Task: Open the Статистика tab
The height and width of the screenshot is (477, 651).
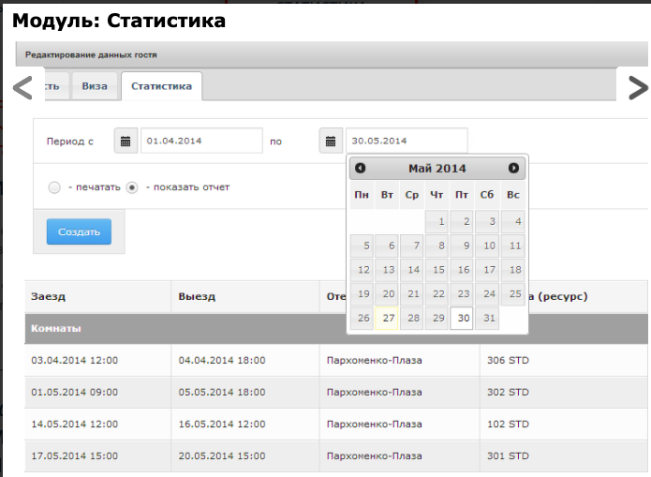Action: [x=161, y=86]
